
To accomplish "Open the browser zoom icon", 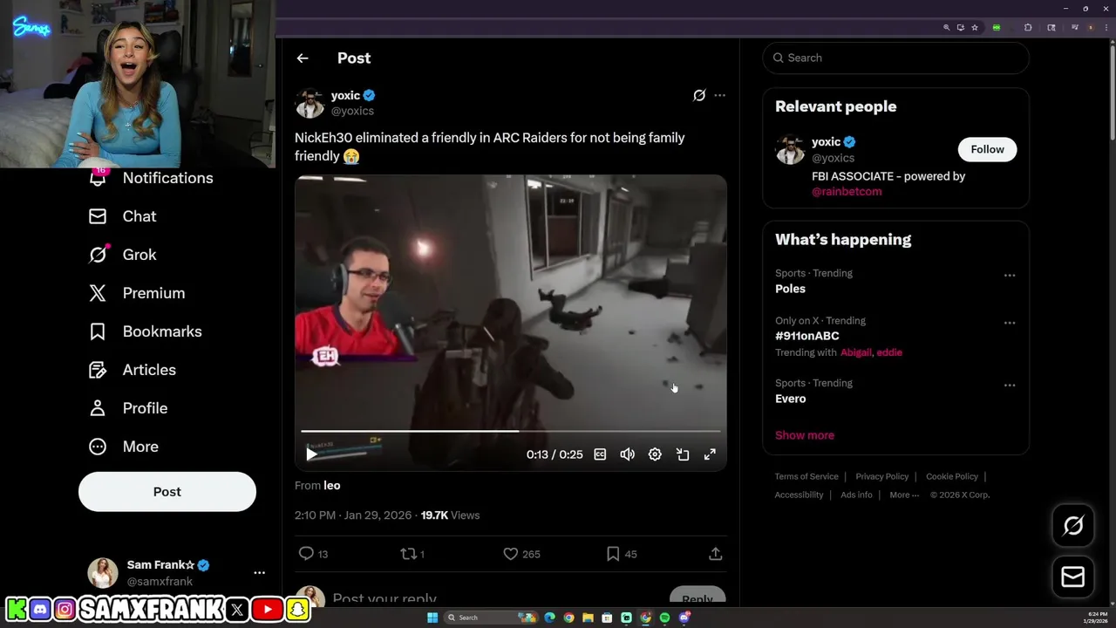I will pos(947,28).
